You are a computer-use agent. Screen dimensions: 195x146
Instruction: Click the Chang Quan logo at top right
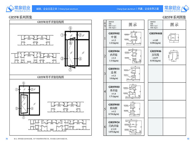(x=176, y=8)
